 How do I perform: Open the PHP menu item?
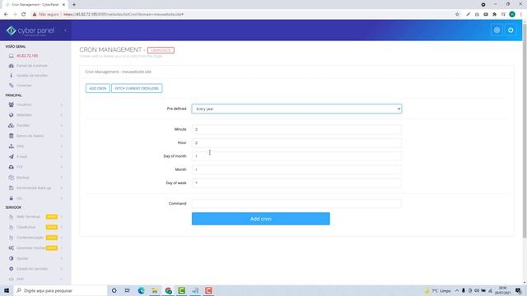coord(20,280)
